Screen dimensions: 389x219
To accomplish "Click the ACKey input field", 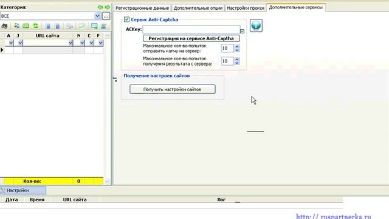I will pyautogui.click(x=191, y=30).
